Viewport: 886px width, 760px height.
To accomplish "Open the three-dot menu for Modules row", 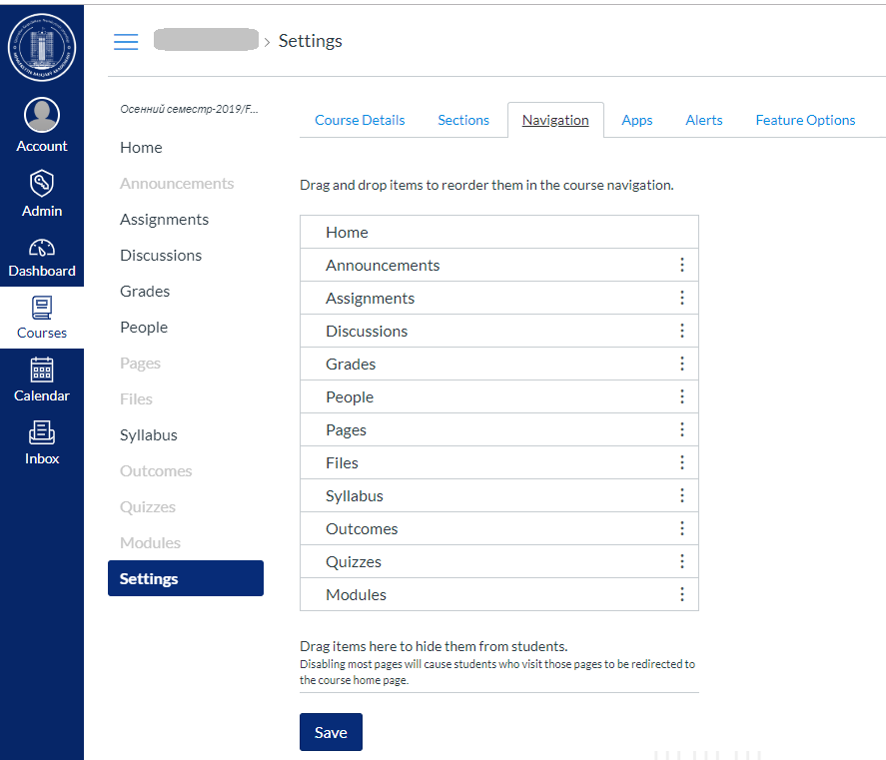I will pos(682,594).
